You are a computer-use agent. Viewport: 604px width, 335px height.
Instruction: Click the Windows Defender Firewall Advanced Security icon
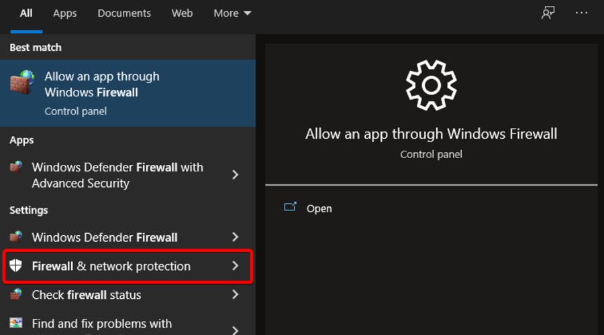16,167
